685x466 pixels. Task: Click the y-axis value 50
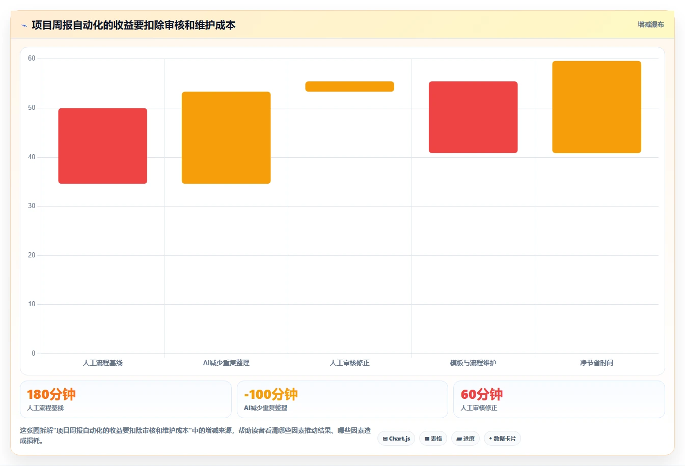click(x=32, y=108)
